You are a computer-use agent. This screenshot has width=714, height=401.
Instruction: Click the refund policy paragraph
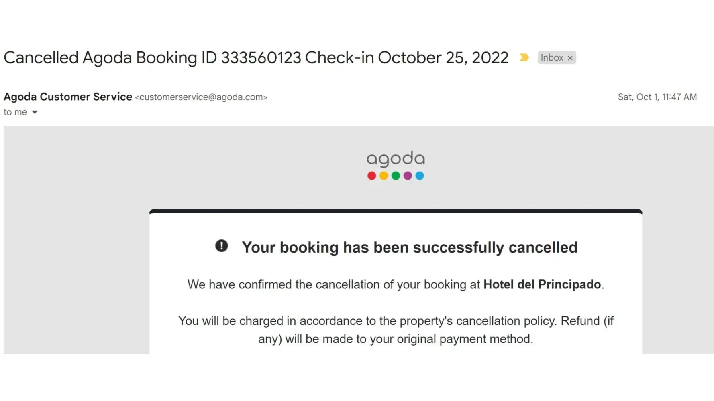point(396,330)
